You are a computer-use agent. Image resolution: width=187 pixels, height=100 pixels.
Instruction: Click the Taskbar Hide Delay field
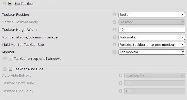(155, 91)
